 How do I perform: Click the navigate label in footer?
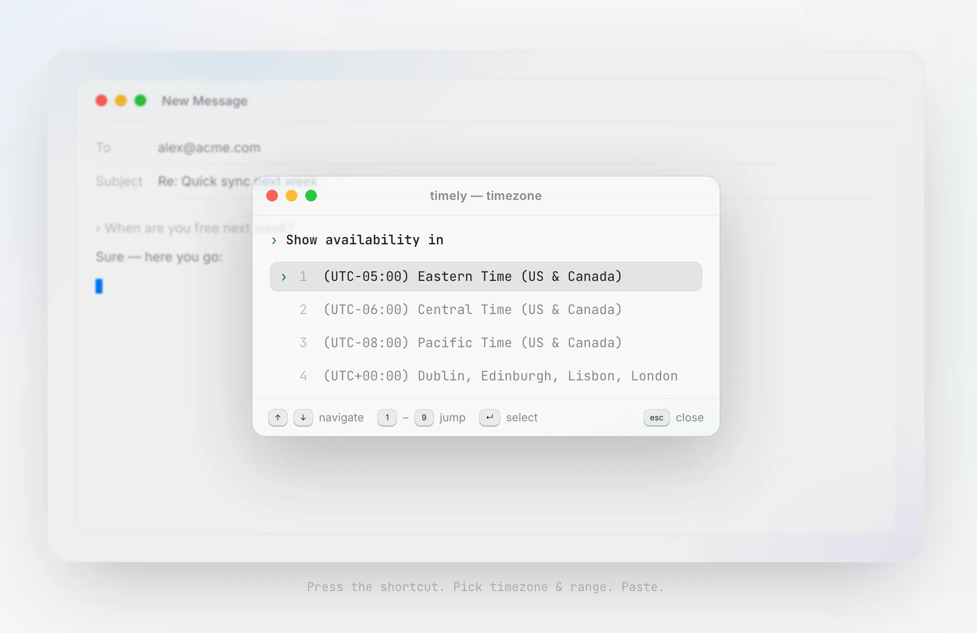(341, 418)
